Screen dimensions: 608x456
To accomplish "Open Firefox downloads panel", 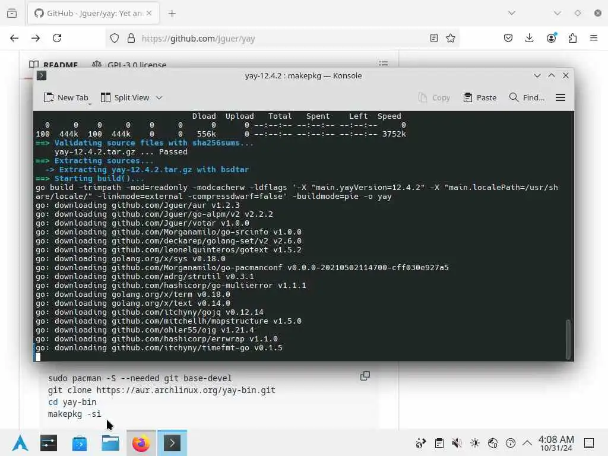I will click(529, 38).
